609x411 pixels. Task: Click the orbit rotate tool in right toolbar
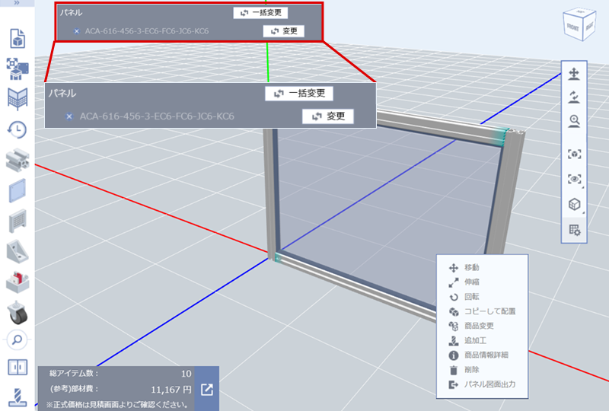(x=575, y=97)
